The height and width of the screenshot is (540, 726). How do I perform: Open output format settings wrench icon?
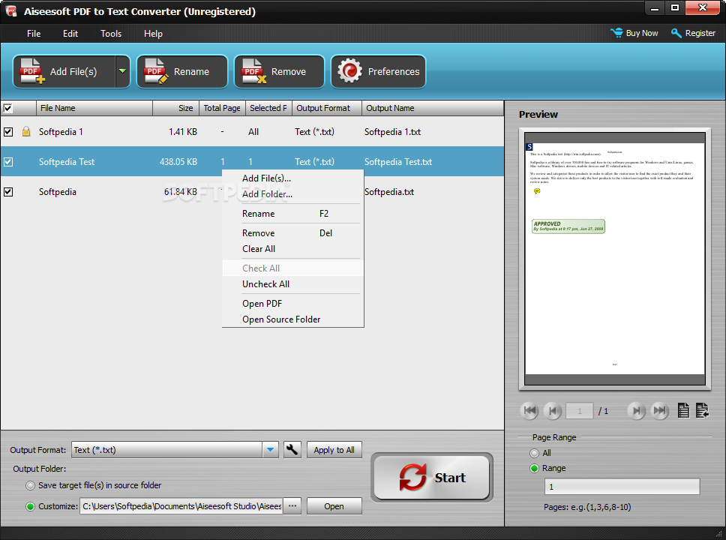tap(292, 450)
